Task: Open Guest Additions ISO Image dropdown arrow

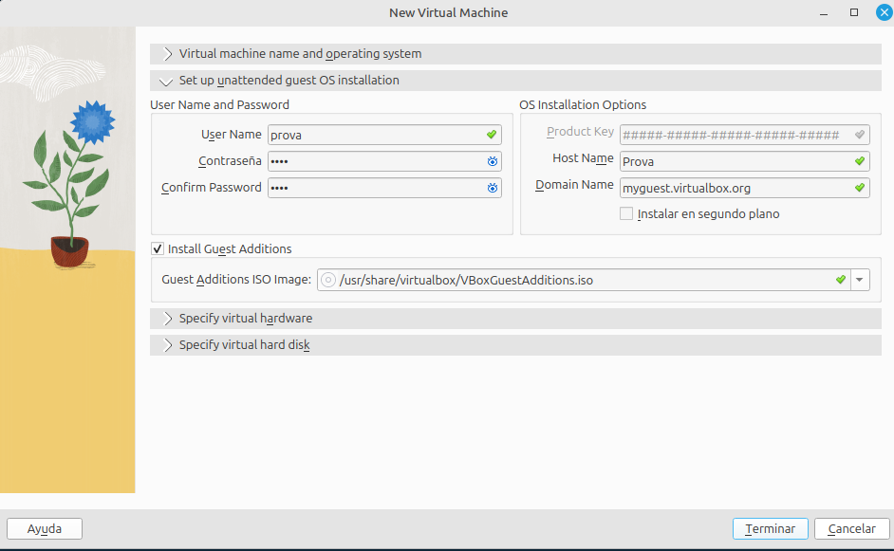Action: click(860, 280)
